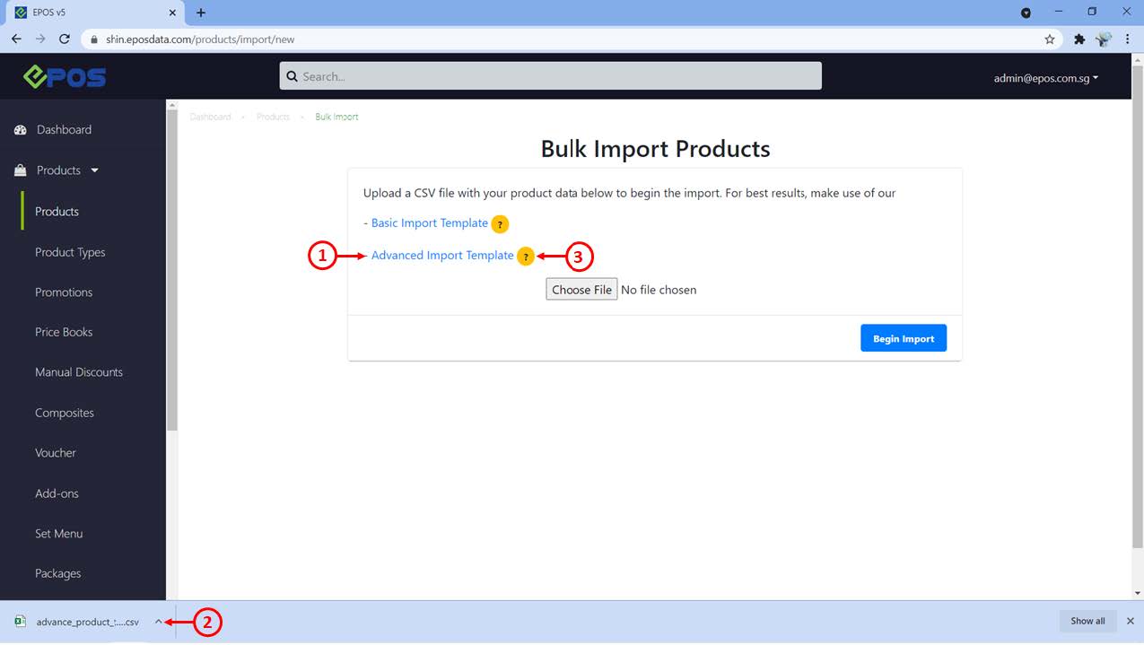Click the Dashboard speedometer icon

21,130
